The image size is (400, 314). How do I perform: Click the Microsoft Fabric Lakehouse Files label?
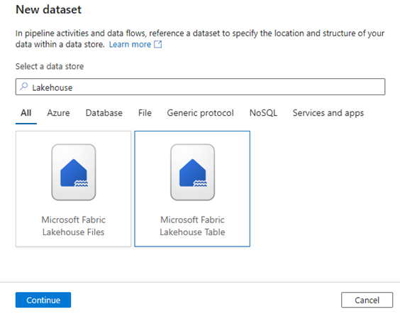tap(74, 226)
